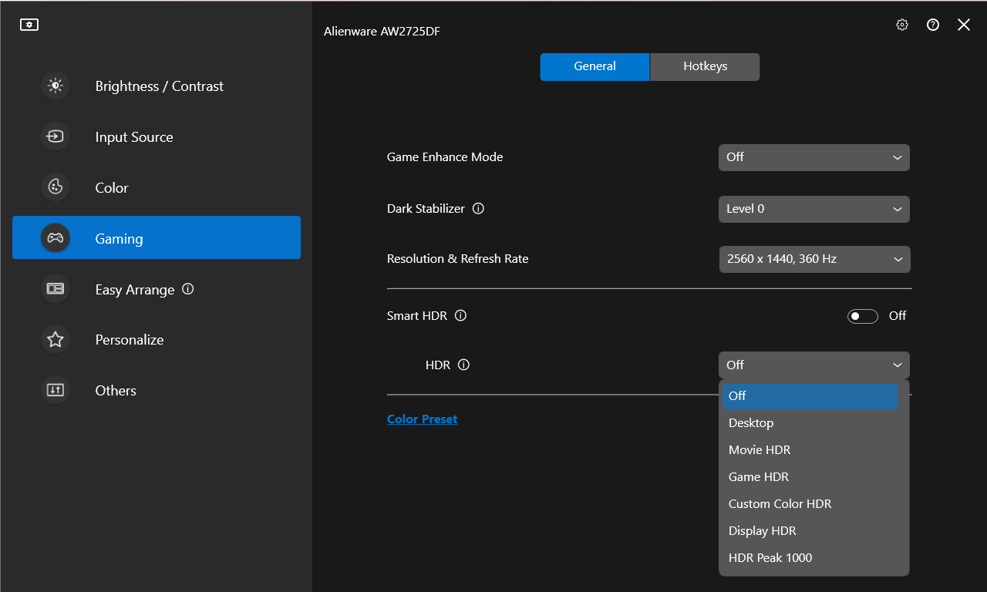Click the Input Source arrow icon
The width and height of the screenshot is (987, 592).
[56, 136]
